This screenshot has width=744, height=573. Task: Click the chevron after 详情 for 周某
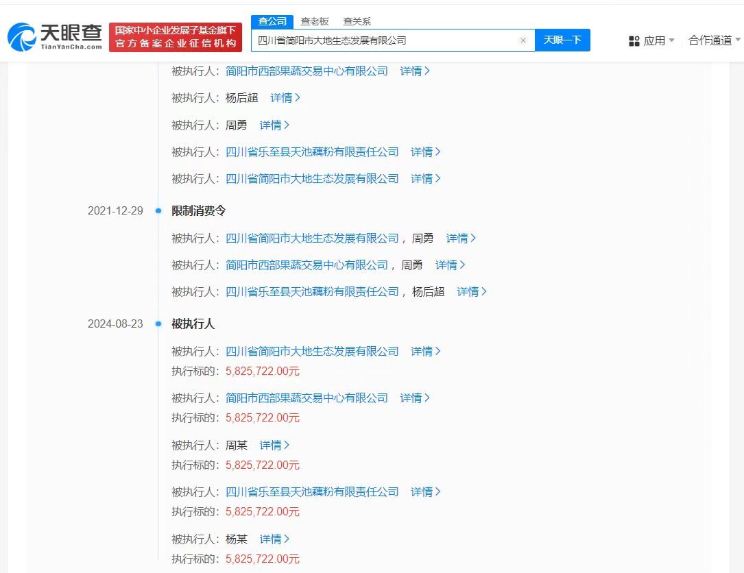[287, 445]
